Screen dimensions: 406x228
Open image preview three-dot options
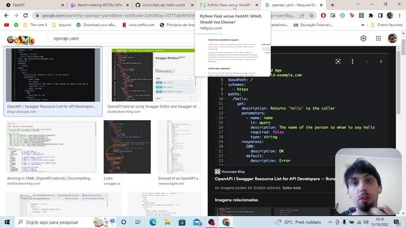point(352,61)
